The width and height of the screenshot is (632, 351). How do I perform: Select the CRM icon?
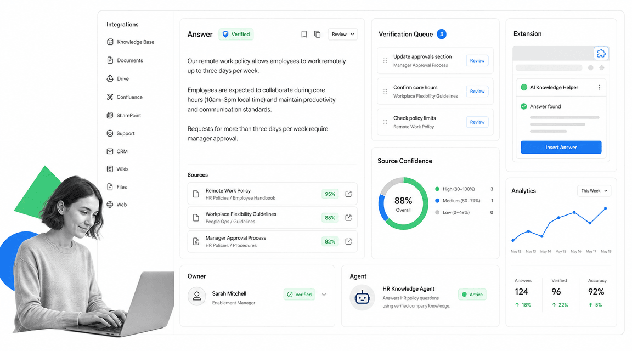pyautogui.click(x=110, y=151)
